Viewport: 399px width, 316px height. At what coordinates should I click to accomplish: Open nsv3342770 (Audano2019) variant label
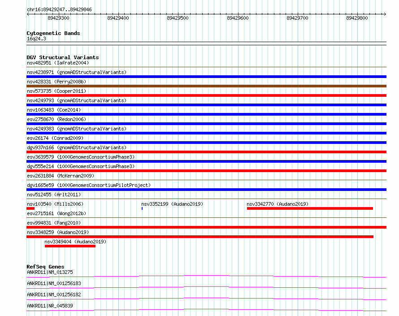coord(278,204)
